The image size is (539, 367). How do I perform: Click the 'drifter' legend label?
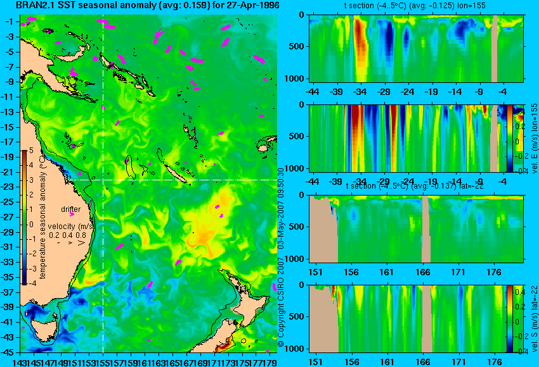[71, 209]
